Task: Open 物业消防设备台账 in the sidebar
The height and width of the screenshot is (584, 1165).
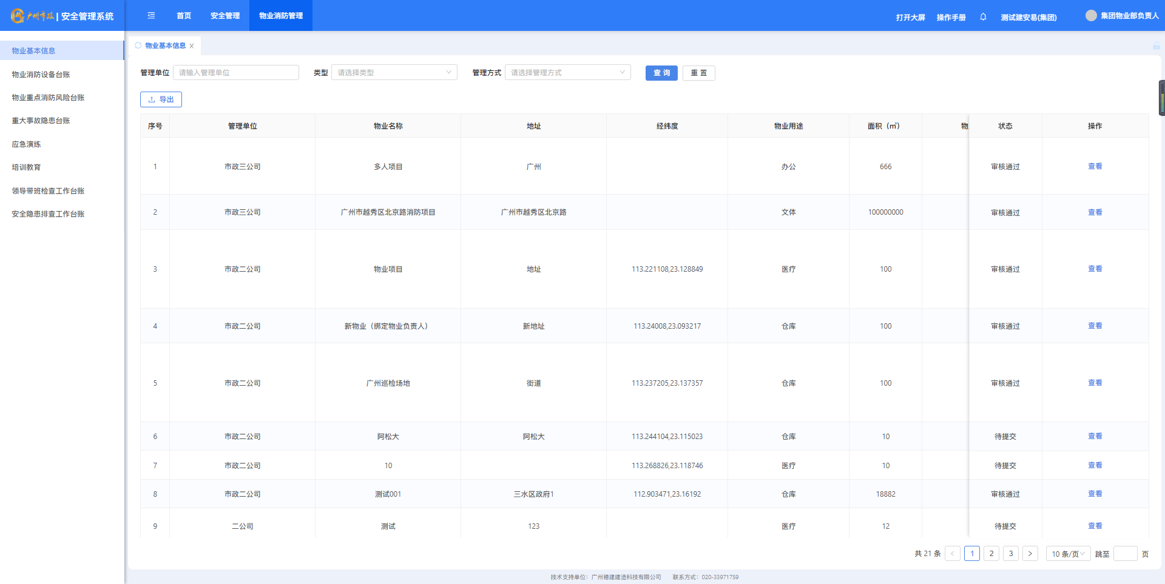Action: coord(41,75)
